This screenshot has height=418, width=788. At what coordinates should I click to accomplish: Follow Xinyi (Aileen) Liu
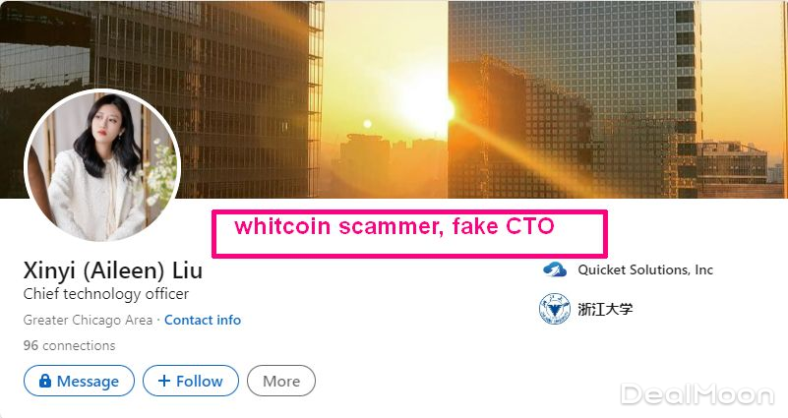point(191,381)
